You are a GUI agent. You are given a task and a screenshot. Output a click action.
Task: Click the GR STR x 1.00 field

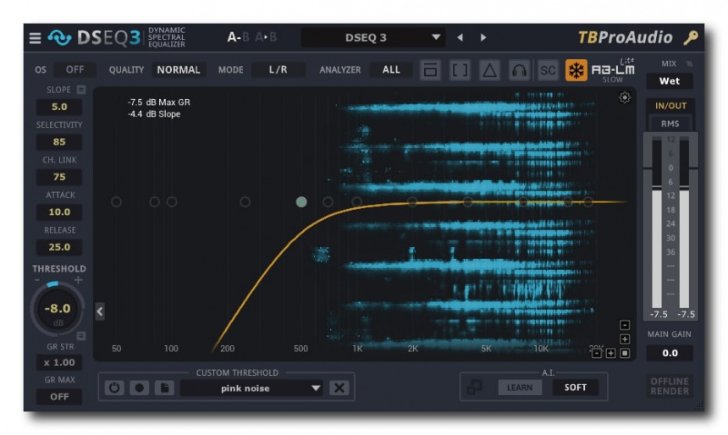[x=59, y=362]
